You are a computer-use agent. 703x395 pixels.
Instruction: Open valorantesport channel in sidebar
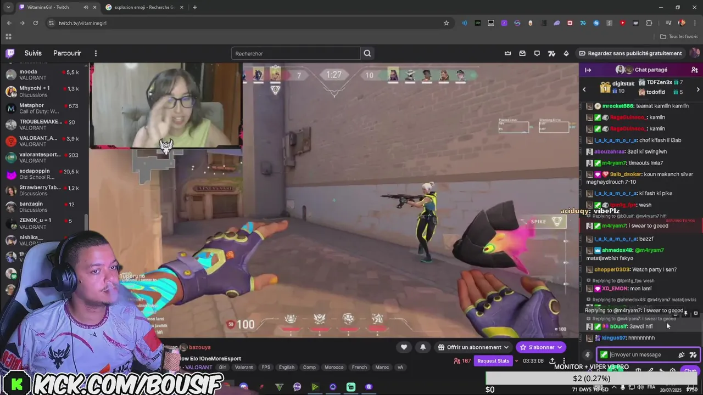44,157
